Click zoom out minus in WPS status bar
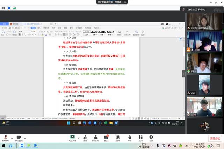Image resolution: width=224 pixels, height=149 pixels. 159,119
